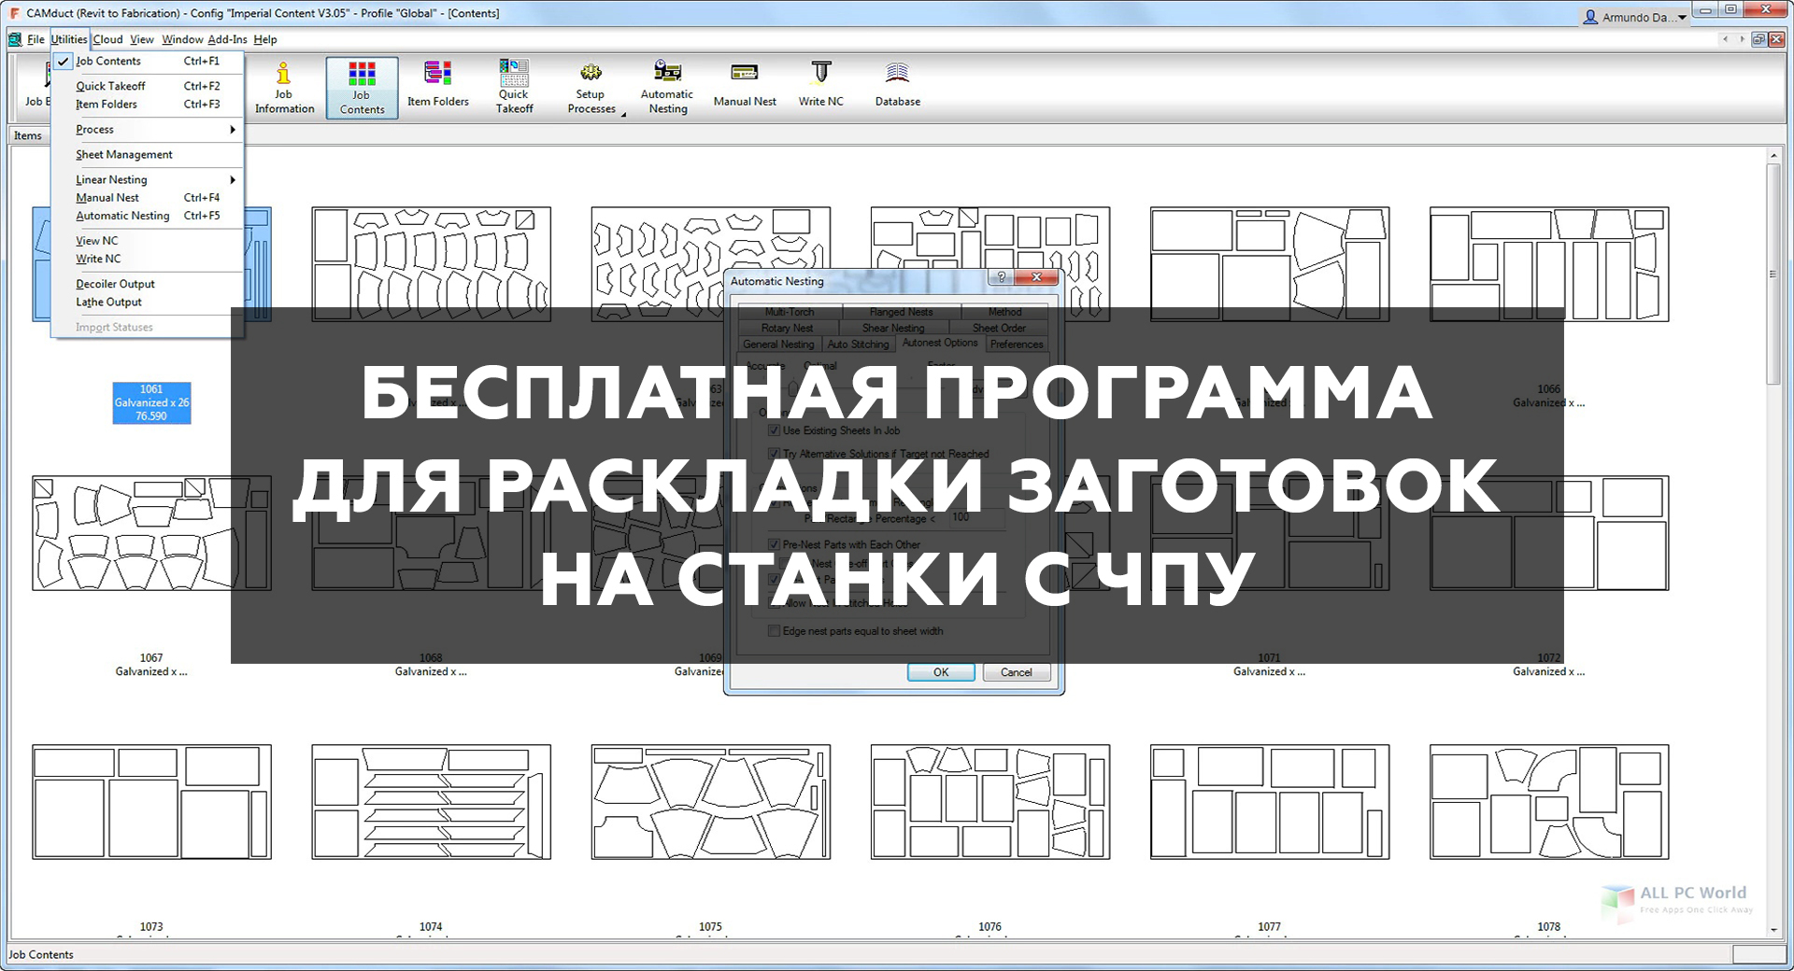Image resolution: width=1794 pixels, height=971 pixels.
Task: Switch to the Rotary Nest tab
Action: pyautogui.click(x=787, y=328)
